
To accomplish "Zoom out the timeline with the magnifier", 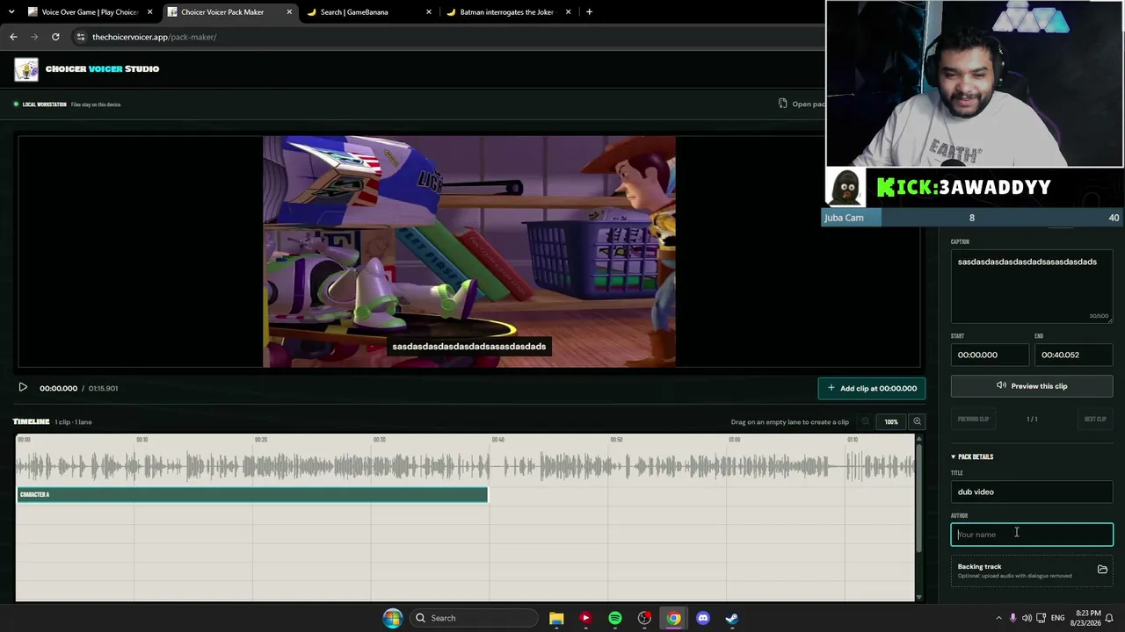I will 866,422.
